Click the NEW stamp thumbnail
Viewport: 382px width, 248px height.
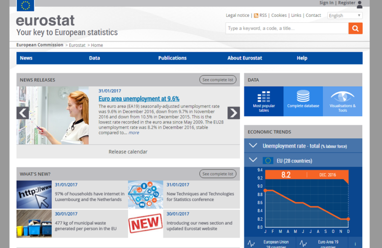point(145,224)
